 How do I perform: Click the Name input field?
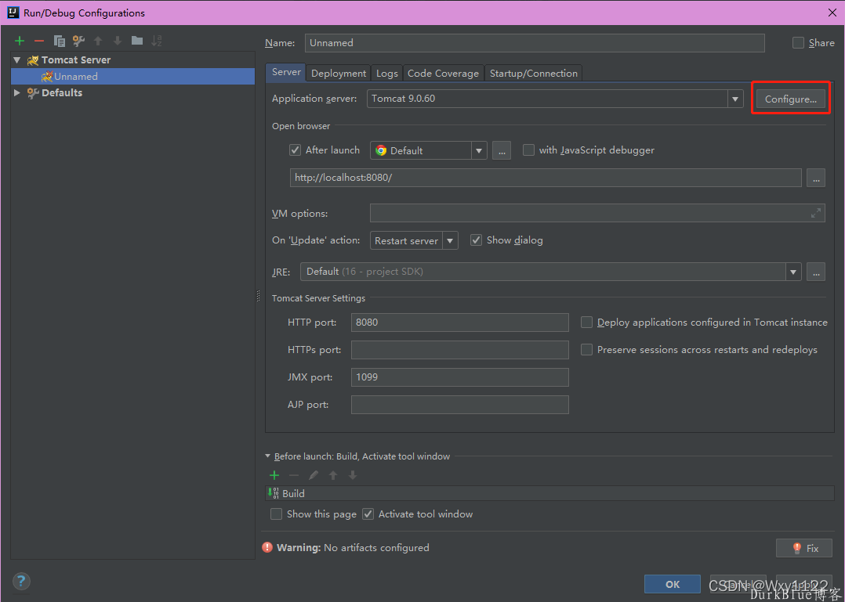click(535, 43)
